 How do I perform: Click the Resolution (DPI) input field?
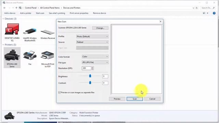click(x=87, y=68)
